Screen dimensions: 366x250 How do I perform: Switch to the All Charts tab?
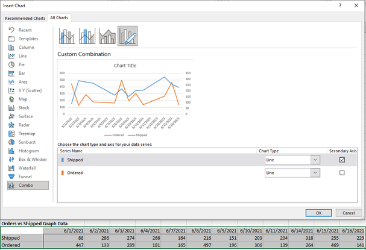point(59,17)
